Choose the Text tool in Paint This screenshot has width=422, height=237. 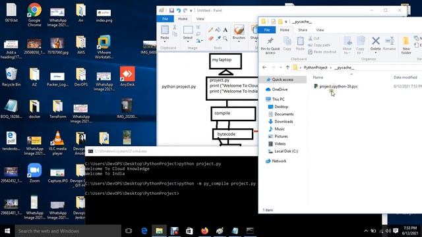coord(226,30)
